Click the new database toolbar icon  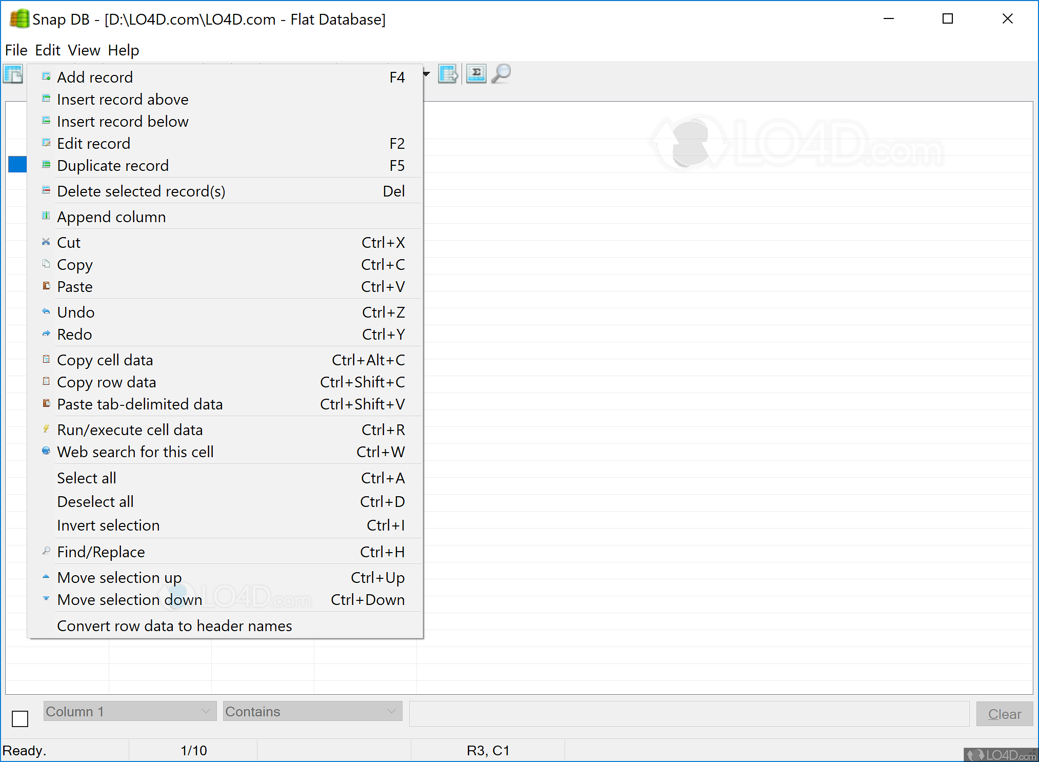[13, 74]
